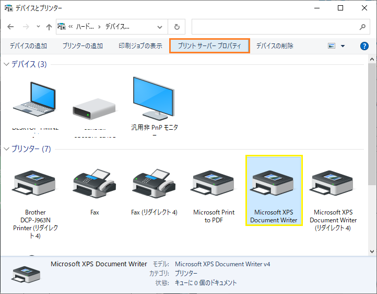Click the view options picture icon
The image size is (377, 294).
click(x=332, y=46)
